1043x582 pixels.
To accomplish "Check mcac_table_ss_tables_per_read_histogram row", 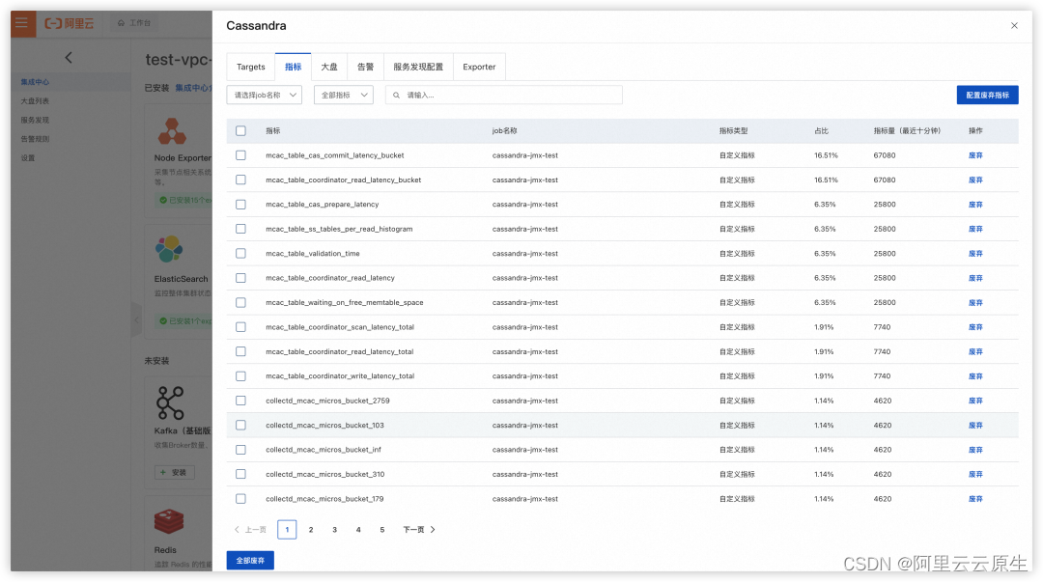I will pyautogui.click(x=240, y=229).
